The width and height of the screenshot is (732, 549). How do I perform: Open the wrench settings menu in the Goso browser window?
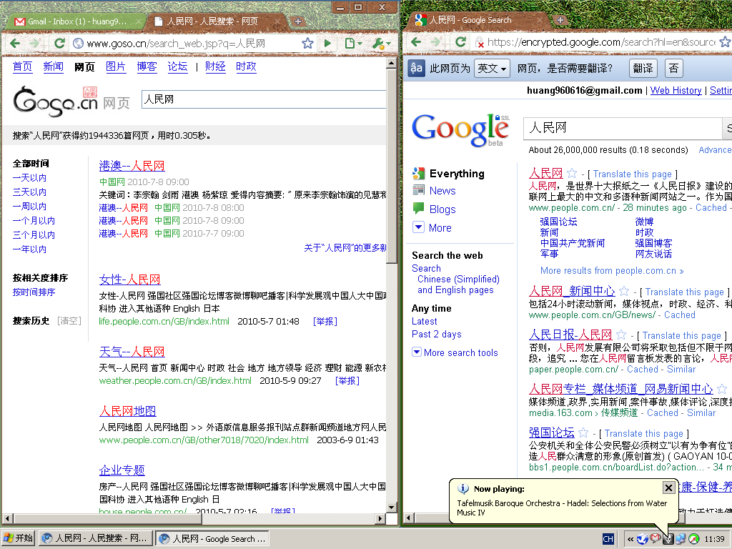(381, 44)
